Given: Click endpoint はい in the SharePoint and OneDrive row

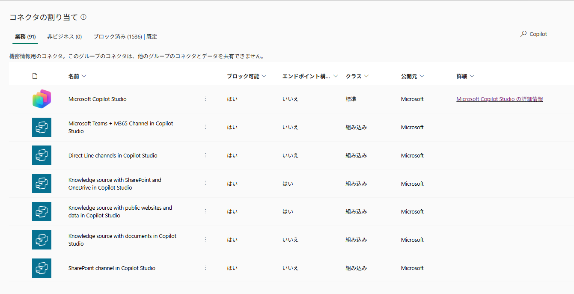Looking at the screenshot, I should coord(288,184).
